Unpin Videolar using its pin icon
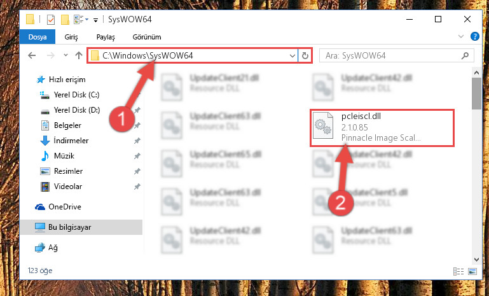This screenshot has width=489, height=296. click(137, 187)
